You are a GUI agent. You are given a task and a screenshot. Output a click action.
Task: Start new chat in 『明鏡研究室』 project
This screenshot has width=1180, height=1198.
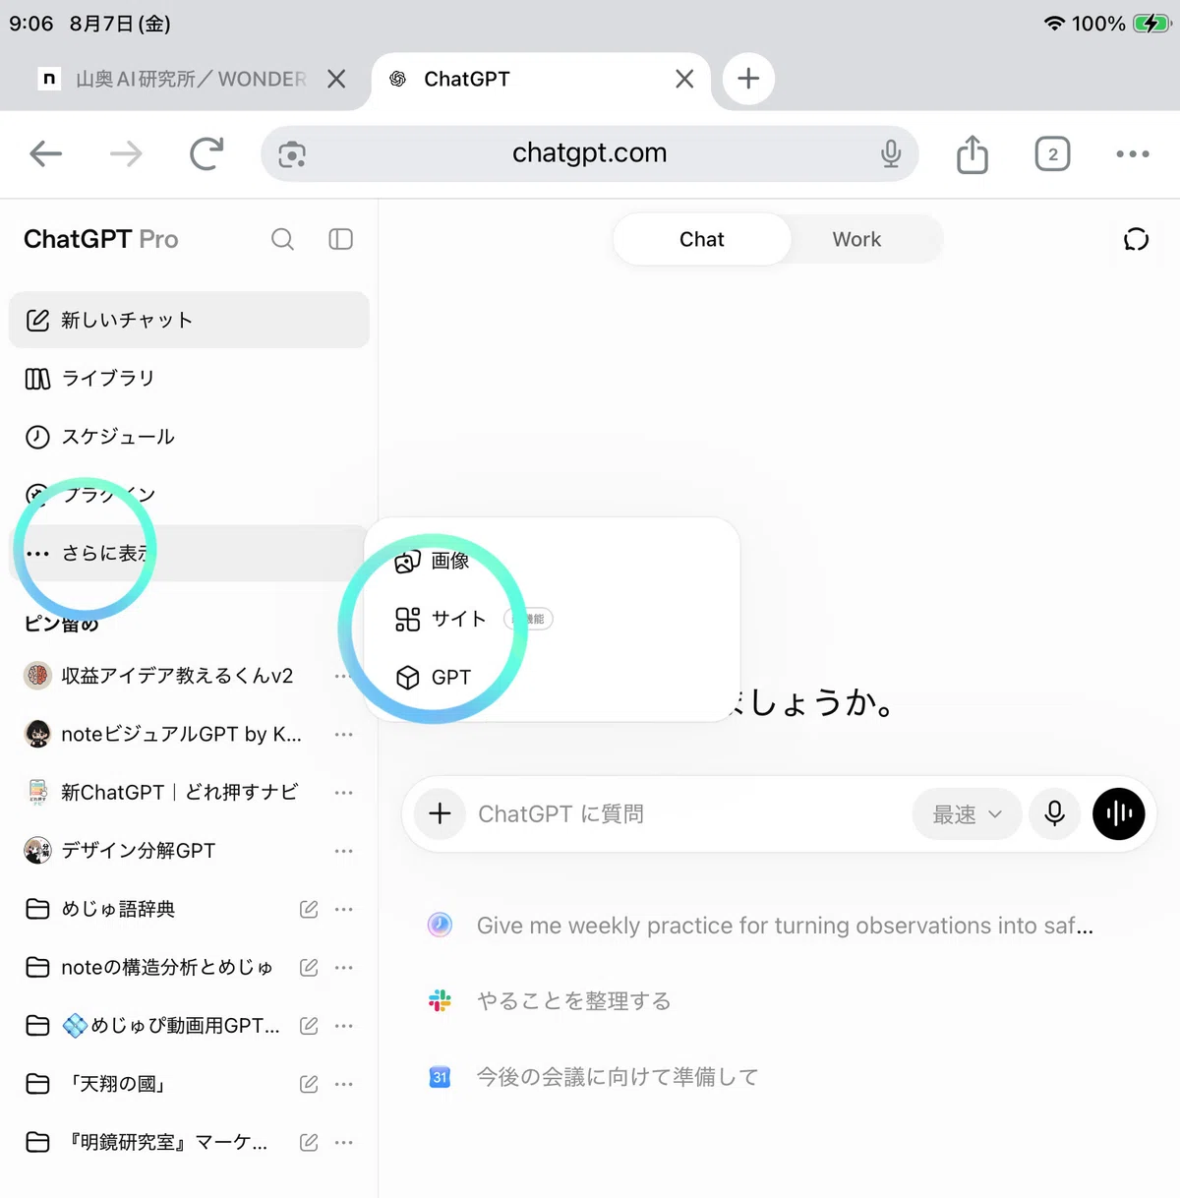pyautogui.click(x=309, y=1142)
